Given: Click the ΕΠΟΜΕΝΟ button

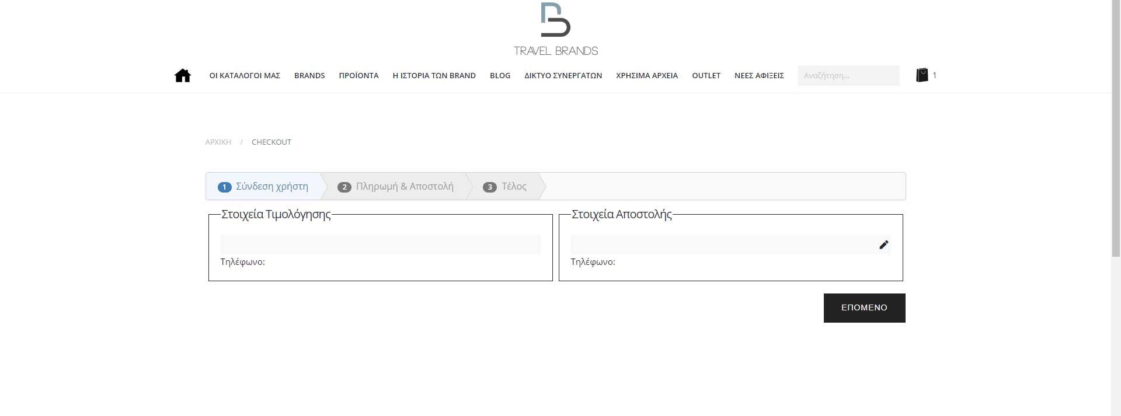Looking at the screenshot, I should tap(864, 307).
